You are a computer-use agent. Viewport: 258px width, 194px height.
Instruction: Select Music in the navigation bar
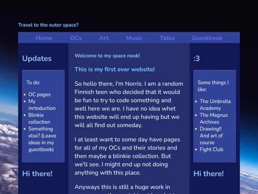click(134, 38)
